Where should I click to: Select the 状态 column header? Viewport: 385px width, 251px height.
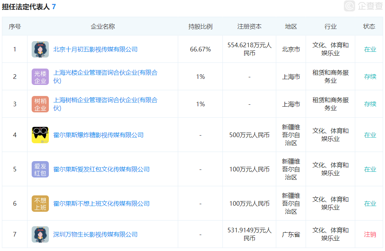[369, 27]
